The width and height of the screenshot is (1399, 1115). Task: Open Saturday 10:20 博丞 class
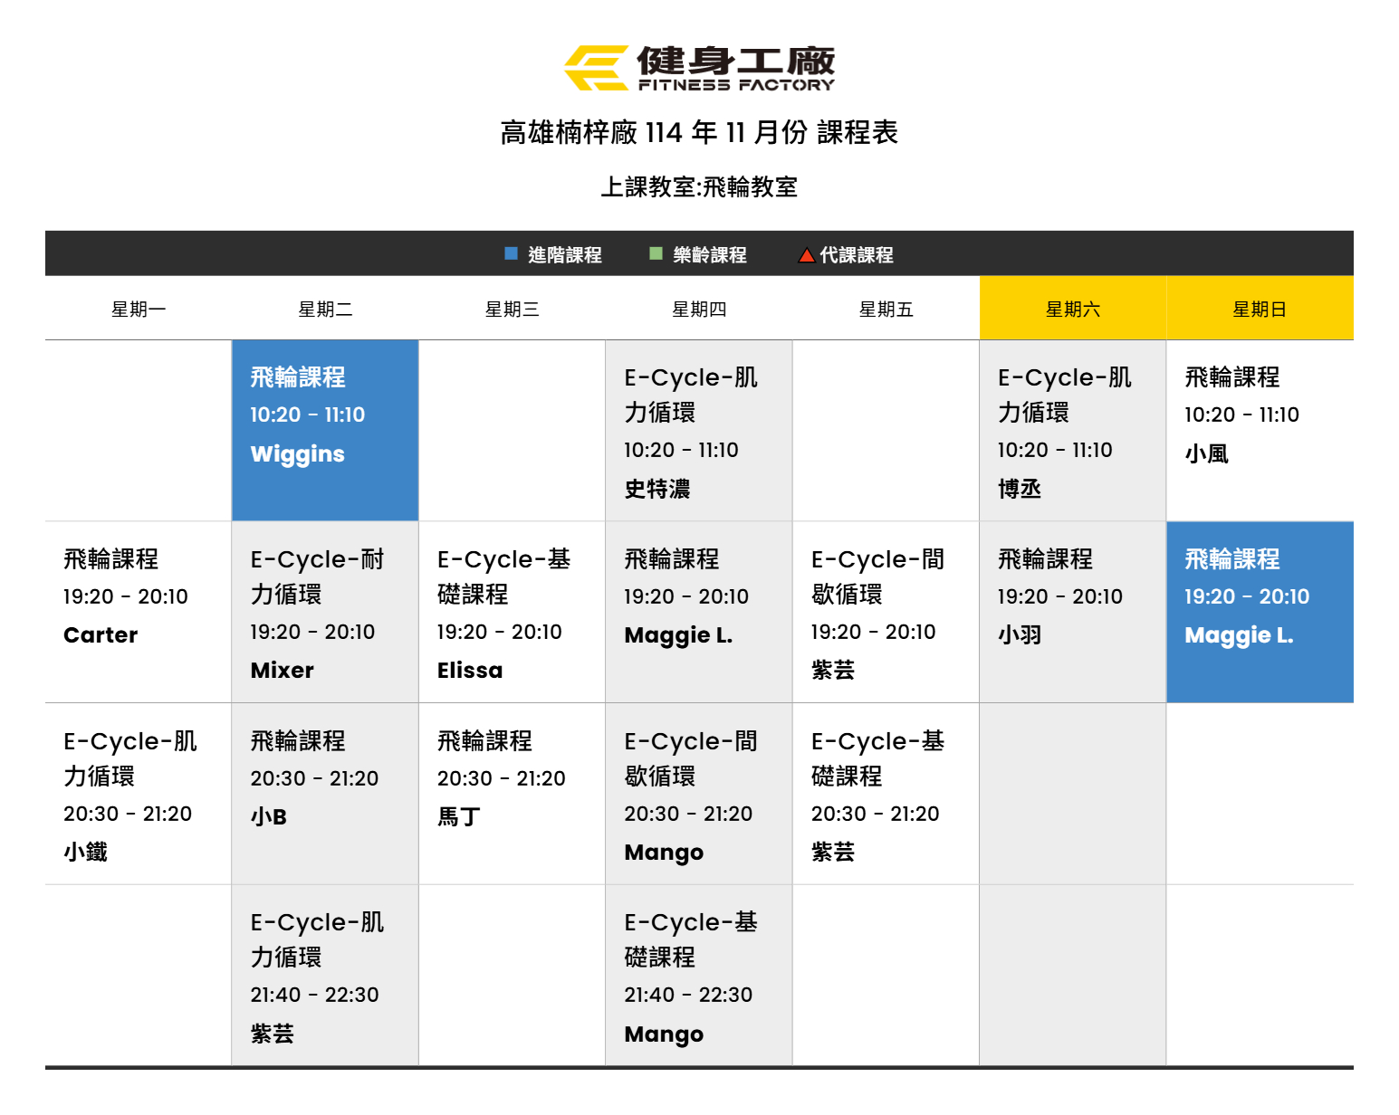[x=1072, y=431]
